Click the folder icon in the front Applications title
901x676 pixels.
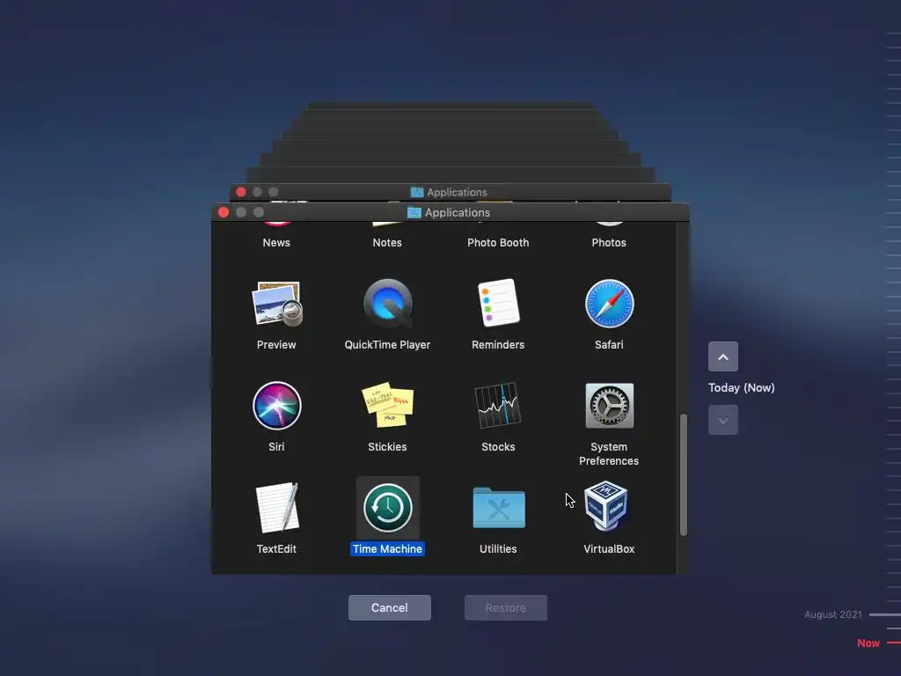[414, 212]
